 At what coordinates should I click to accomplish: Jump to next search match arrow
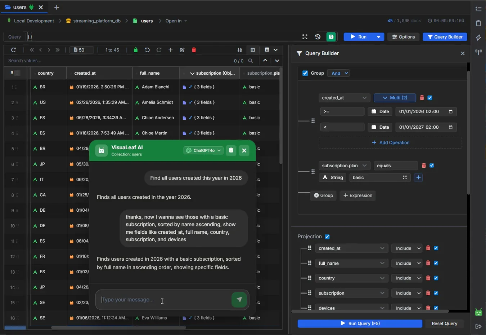click(277, 61)
